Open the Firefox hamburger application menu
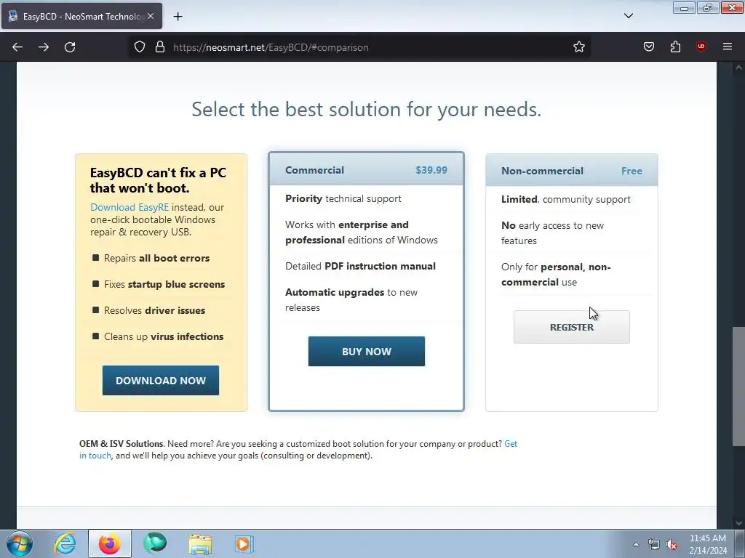This screenshot has width=745, height=558. (x=728, y=46)
